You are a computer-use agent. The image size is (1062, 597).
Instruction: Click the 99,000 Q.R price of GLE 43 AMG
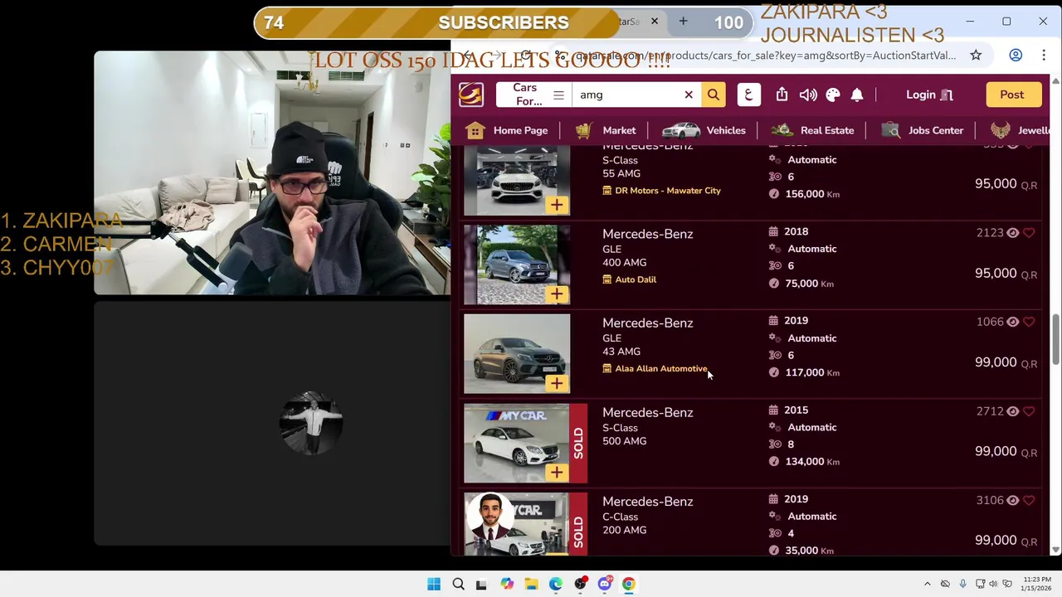point(1006,362)
